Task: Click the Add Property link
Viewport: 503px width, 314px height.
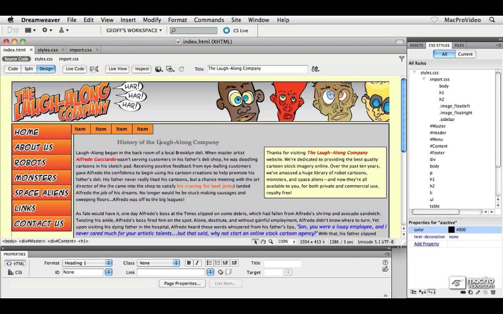Action: pos(426,244)
